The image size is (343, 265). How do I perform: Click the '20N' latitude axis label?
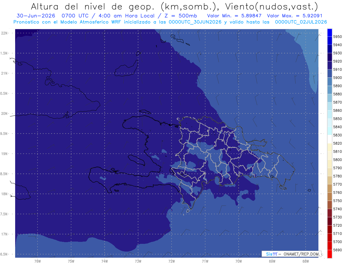4,113
